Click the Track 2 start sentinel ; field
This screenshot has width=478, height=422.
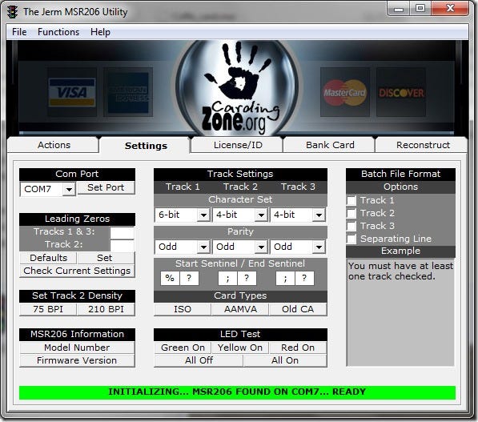[x=227, y=278]
